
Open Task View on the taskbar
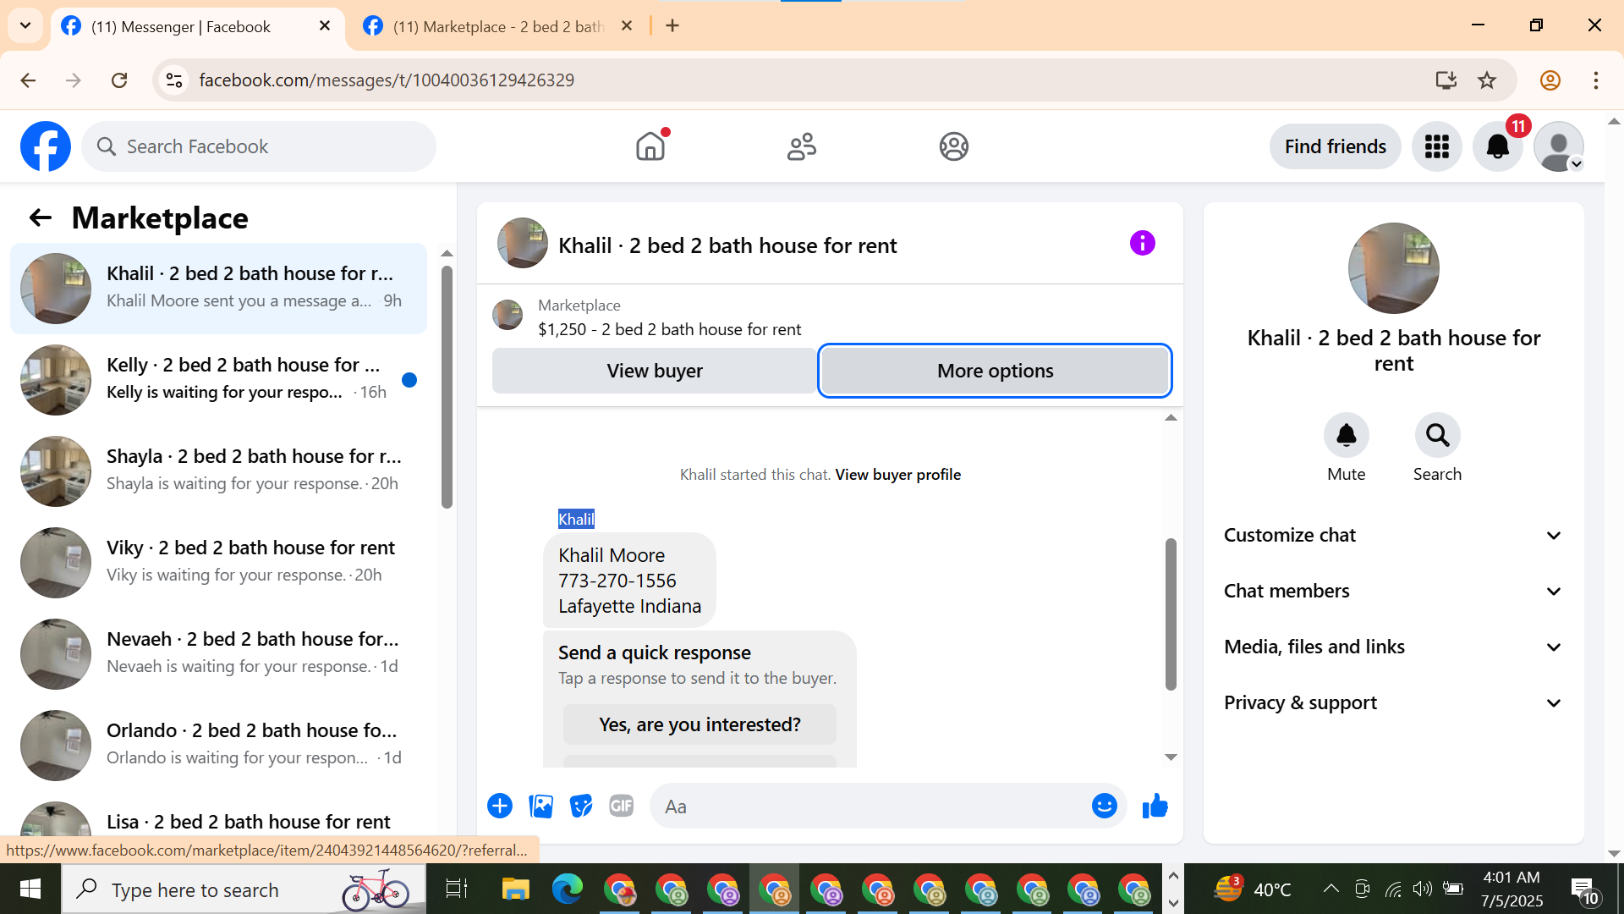(457, 889)
